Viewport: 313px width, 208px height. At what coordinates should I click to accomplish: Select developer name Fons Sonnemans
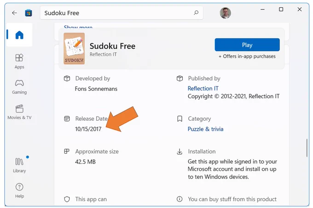96,89
